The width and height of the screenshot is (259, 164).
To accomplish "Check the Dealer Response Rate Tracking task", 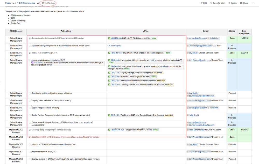I will (x=30, y=108).
